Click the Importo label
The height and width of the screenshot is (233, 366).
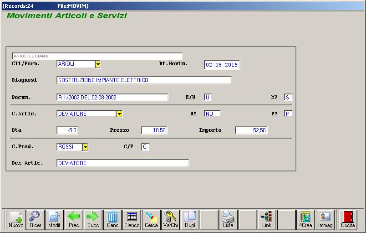coord(210,130)
